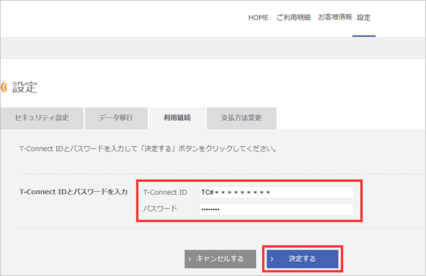Open the HOME navigation link
426x276 pixels.
tap(258, 18)
